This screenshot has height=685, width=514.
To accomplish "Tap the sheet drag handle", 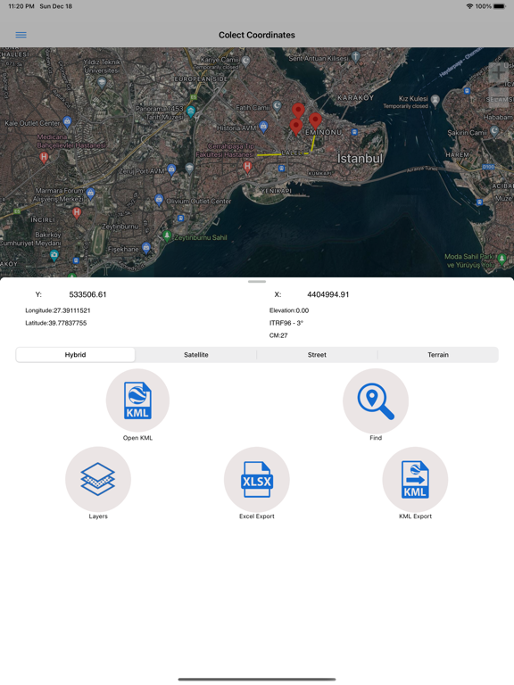I will 257,282.
